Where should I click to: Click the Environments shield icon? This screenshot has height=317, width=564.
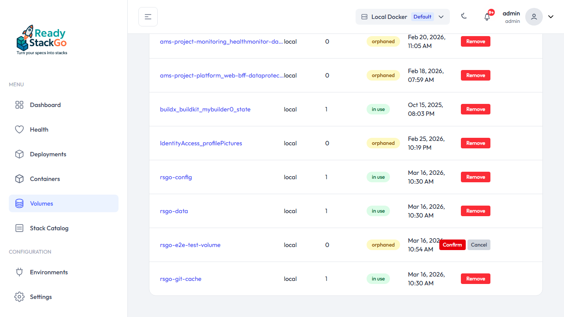pos(19,272)
